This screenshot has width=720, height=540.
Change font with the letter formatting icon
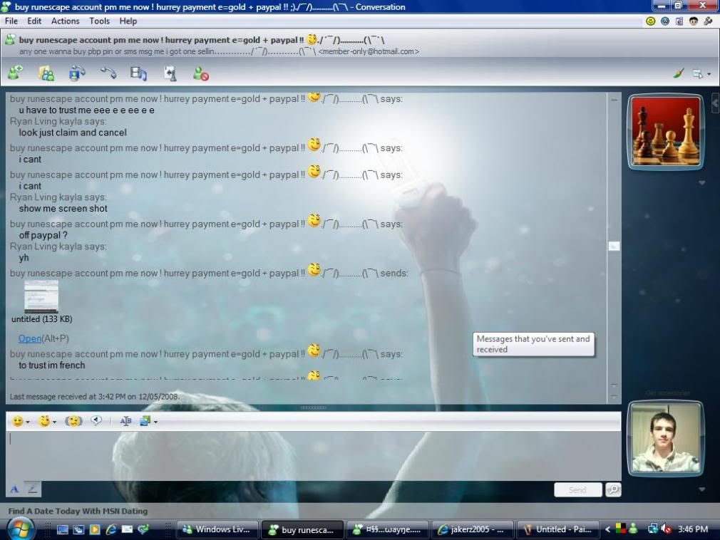pos(125,421)
